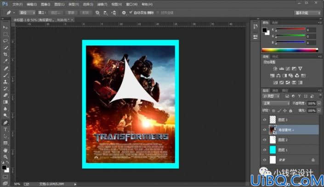
Task: Select the Zoom tool
Action: 6,157
